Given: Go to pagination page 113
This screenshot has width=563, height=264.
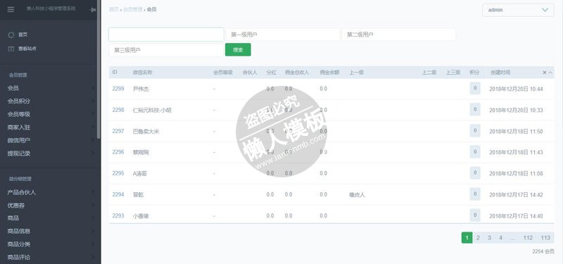Looking at the screenshot, I should (x=545, y=238).
